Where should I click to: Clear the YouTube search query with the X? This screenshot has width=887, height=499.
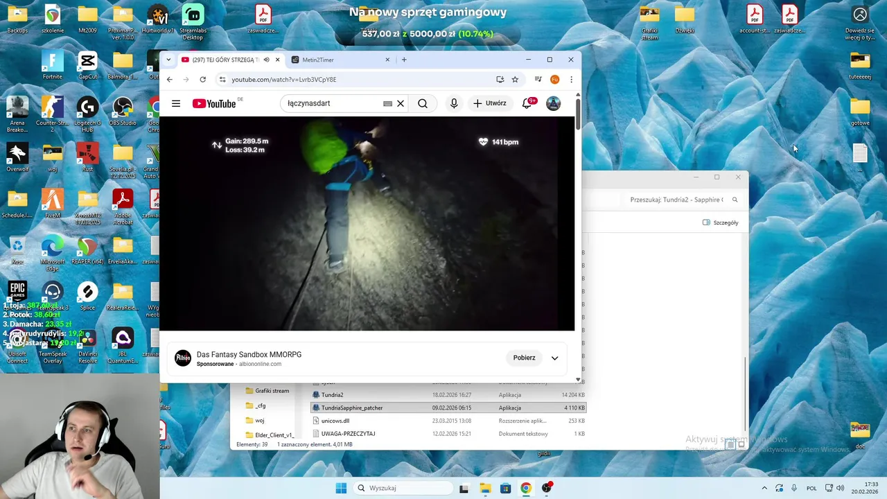(401, 103)
